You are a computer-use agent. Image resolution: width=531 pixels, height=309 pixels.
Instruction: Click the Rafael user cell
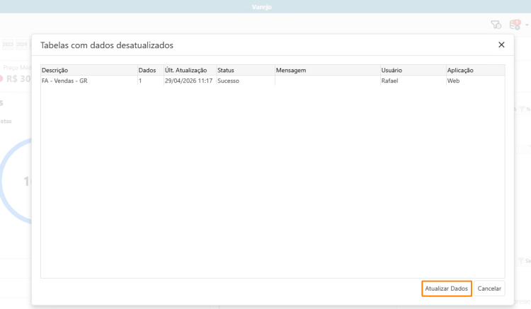(389, 81)
